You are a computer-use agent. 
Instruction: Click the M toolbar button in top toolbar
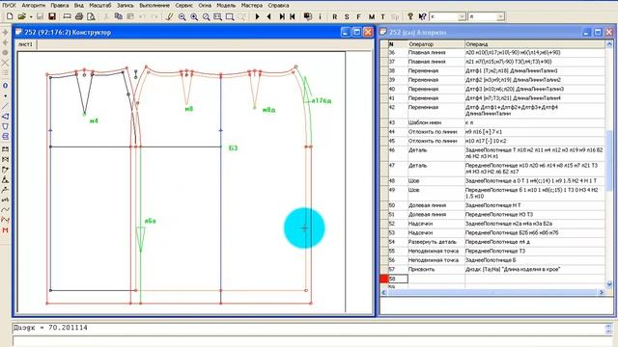pos(371,16)
